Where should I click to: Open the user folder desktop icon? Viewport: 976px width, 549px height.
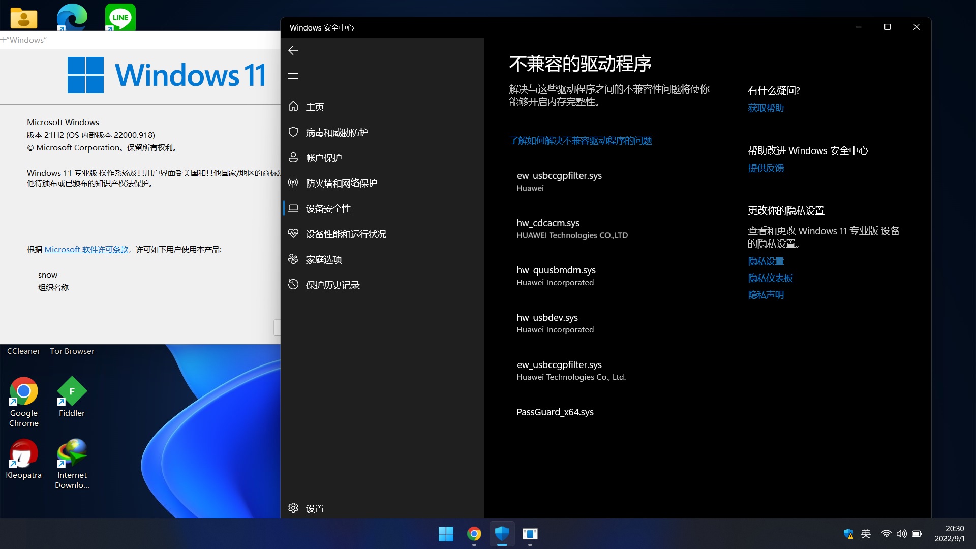(x=23, y=17)
